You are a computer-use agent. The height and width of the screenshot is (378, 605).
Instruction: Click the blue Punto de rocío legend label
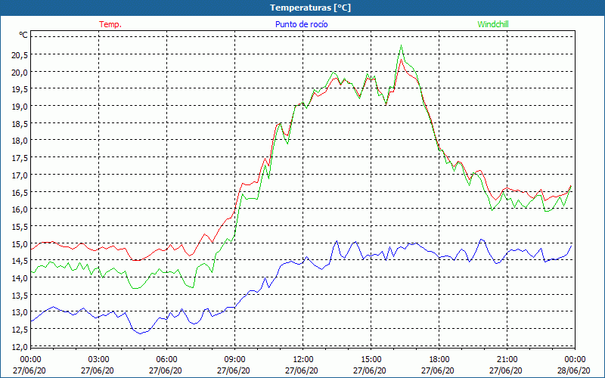pyautogui.click(x=301, y=24)
